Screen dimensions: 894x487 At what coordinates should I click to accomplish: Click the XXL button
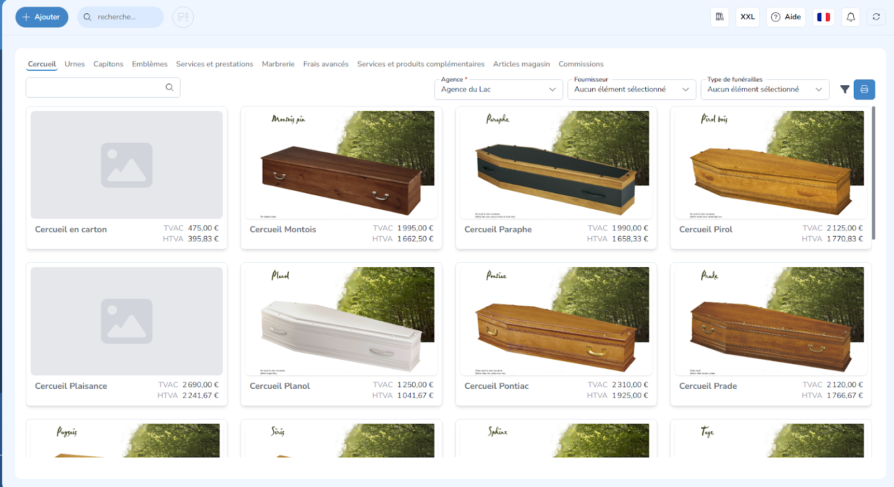tap(748, 17)
